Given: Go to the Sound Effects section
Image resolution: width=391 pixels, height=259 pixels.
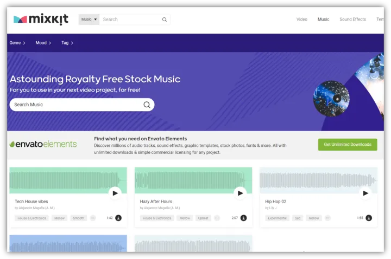Looking at the screenshot, I should tap(352, 19).
